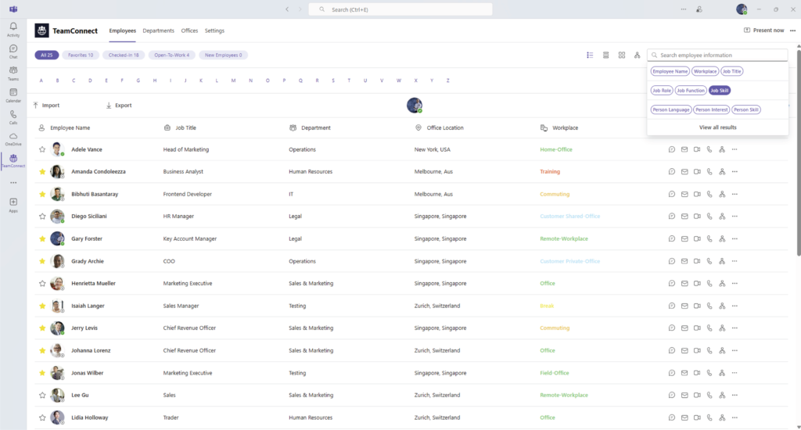The image size is (801, 430).
Task: Unfavorite Amanda Condoleezza star
Action: (42, 171)
